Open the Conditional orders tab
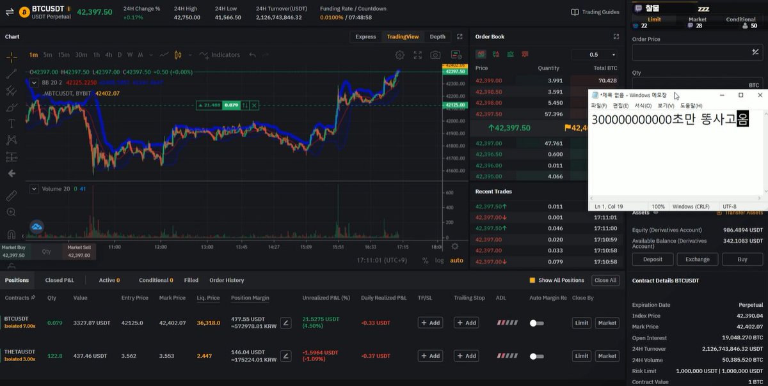The width and height of the screenshot is (768, 386). 156,280
